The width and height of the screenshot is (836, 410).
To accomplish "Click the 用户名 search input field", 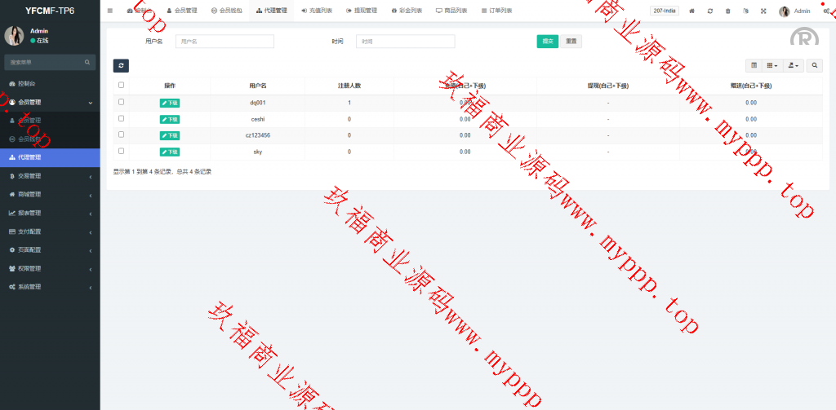I will [x=225, y=42].
